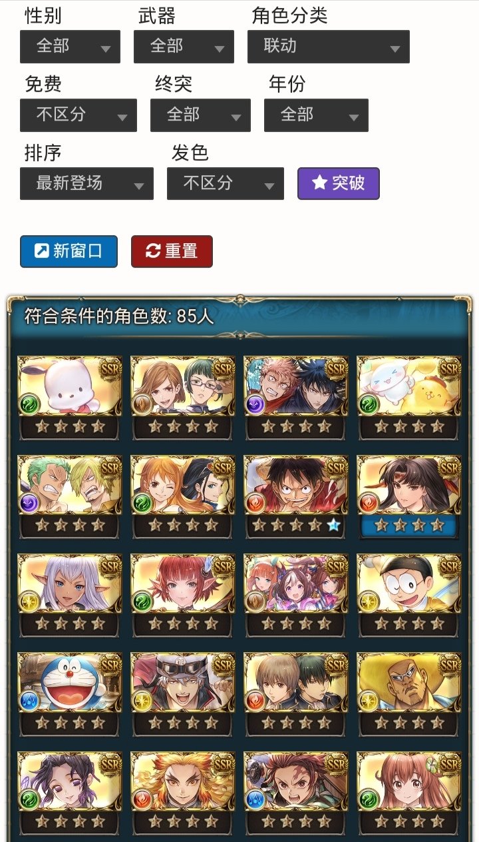
Task: Click the SSR badge on Cinnamoroll card
Action: (450, 368)
